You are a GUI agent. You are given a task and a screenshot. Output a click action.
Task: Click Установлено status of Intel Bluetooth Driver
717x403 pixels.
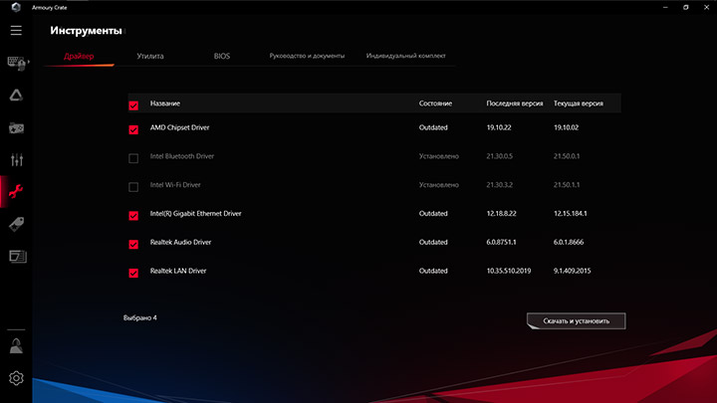[x=439, y=156]
